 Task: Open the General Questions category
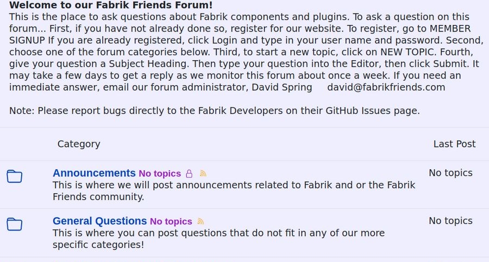[x=99, y=221]
